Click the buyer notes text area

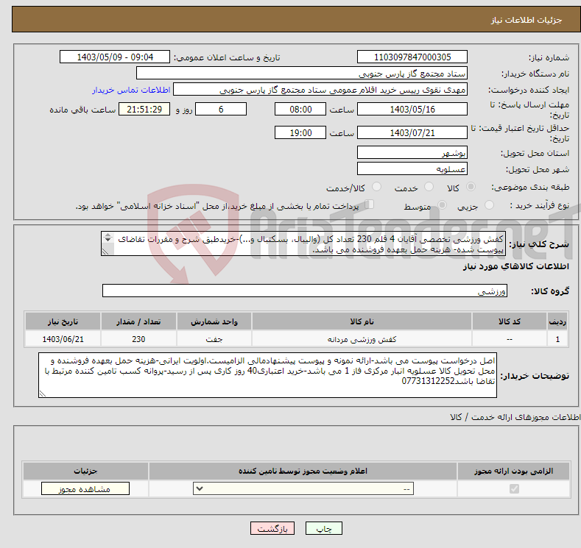[267, 375]
